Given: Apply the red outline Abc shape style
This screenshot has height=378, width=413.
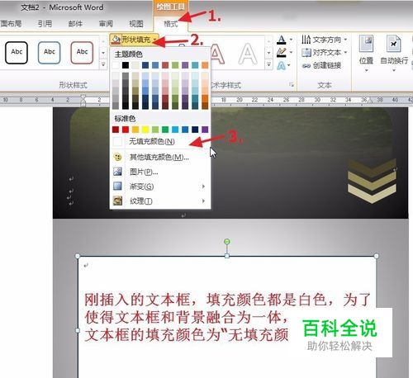Looking at the screenshot, I should [x=82, y=52].
